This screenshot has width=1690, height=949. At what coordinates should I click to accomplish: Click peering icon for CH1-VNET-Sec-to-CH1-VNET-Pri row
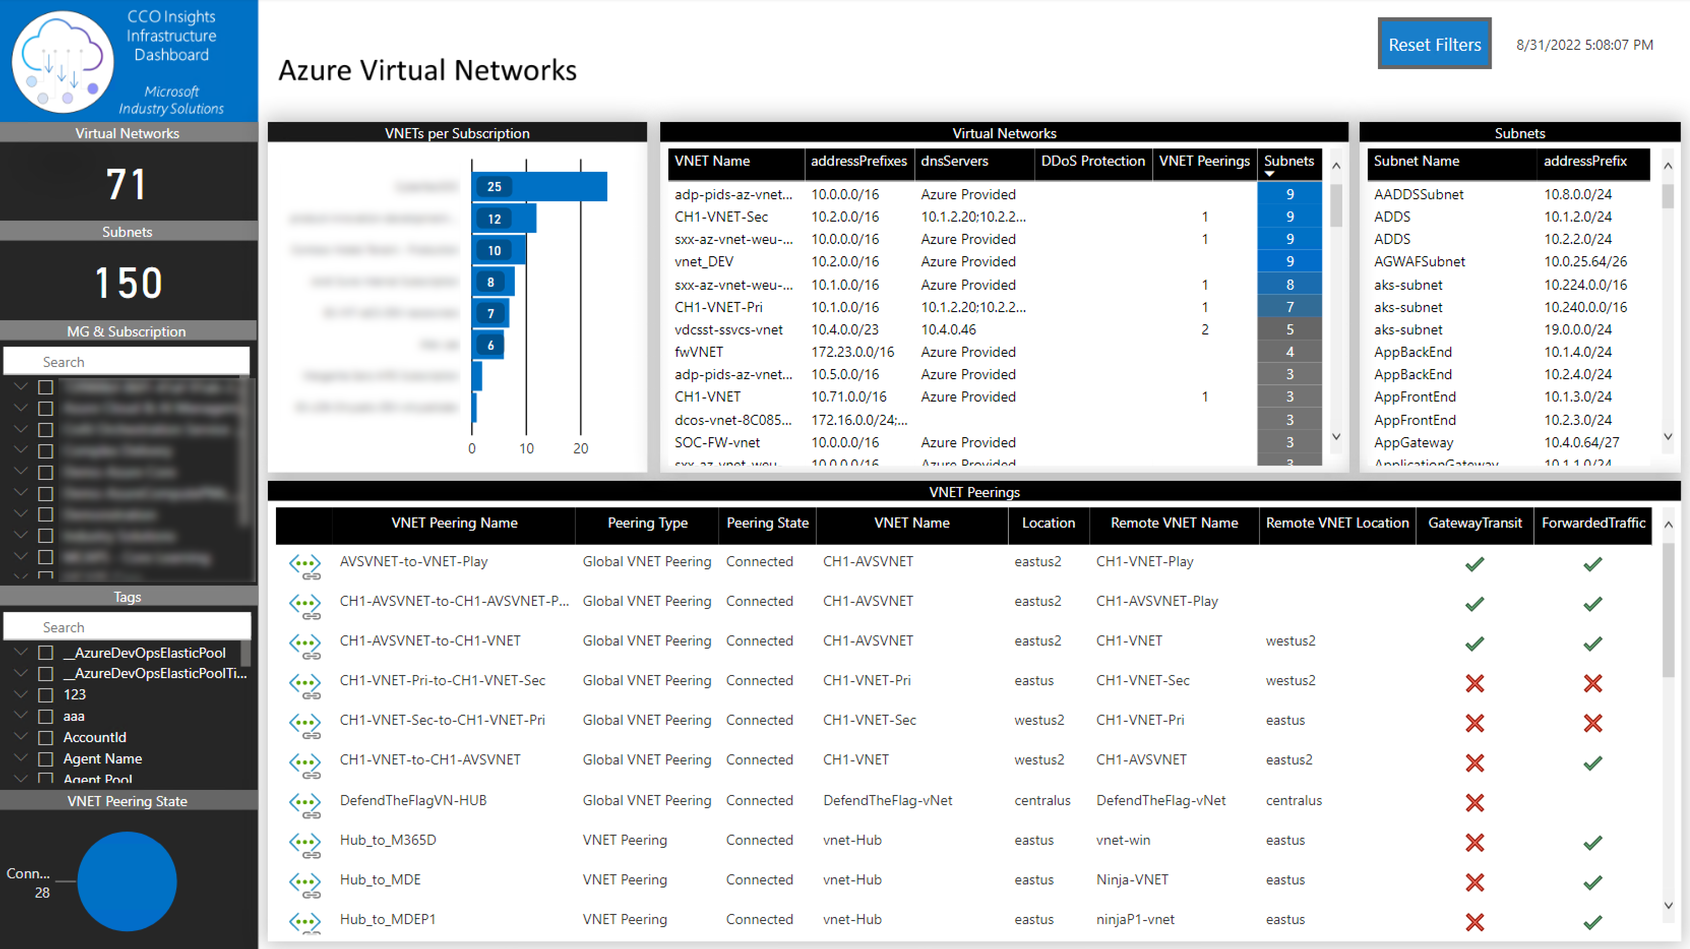[305, 725]
